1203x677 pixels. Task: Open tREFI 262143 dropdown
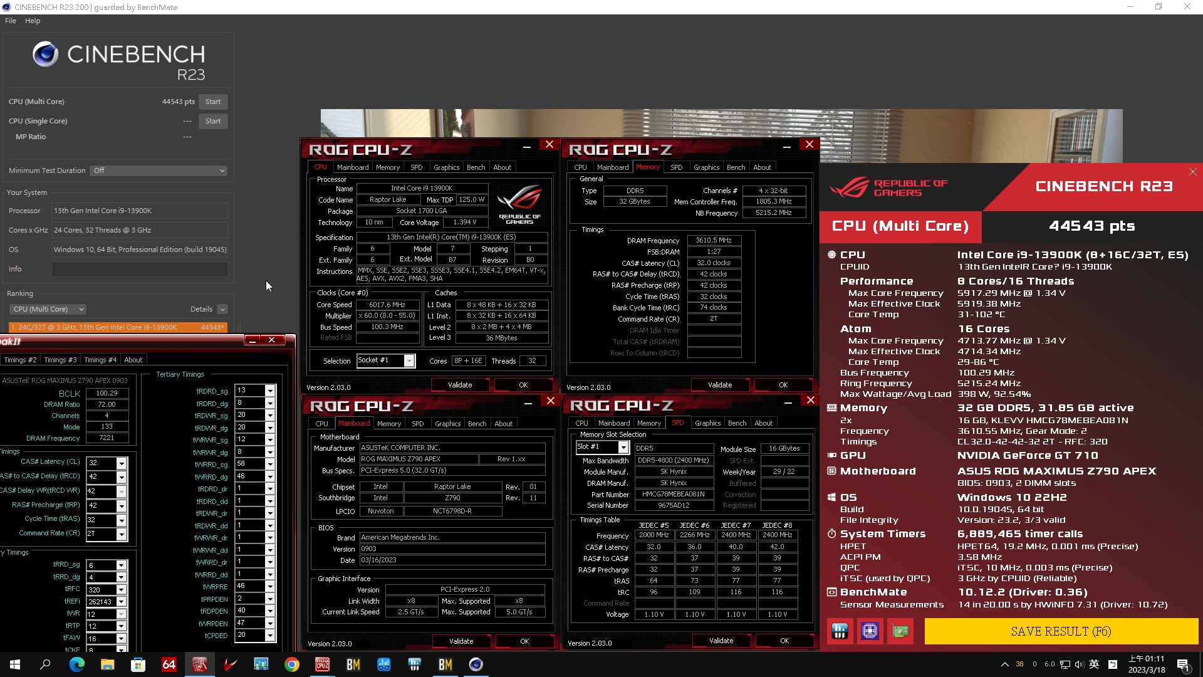coord(122,602)
